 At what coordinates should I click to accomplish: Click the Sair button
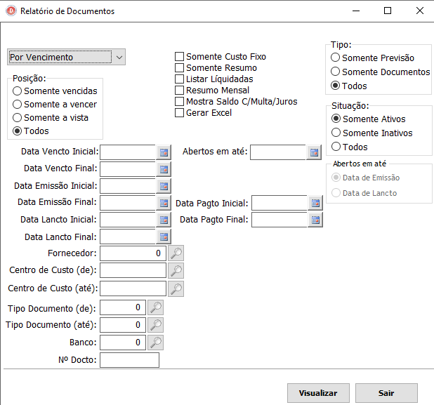[386, 393]
